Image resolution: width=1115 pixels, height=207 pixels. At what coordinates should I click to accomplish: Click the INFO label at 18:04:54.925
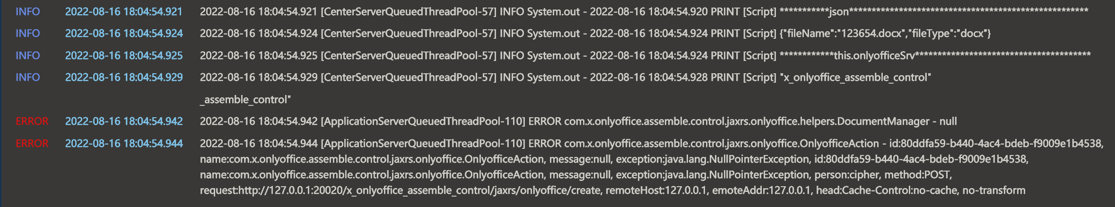pyautogui.click(x=27, y=56)
